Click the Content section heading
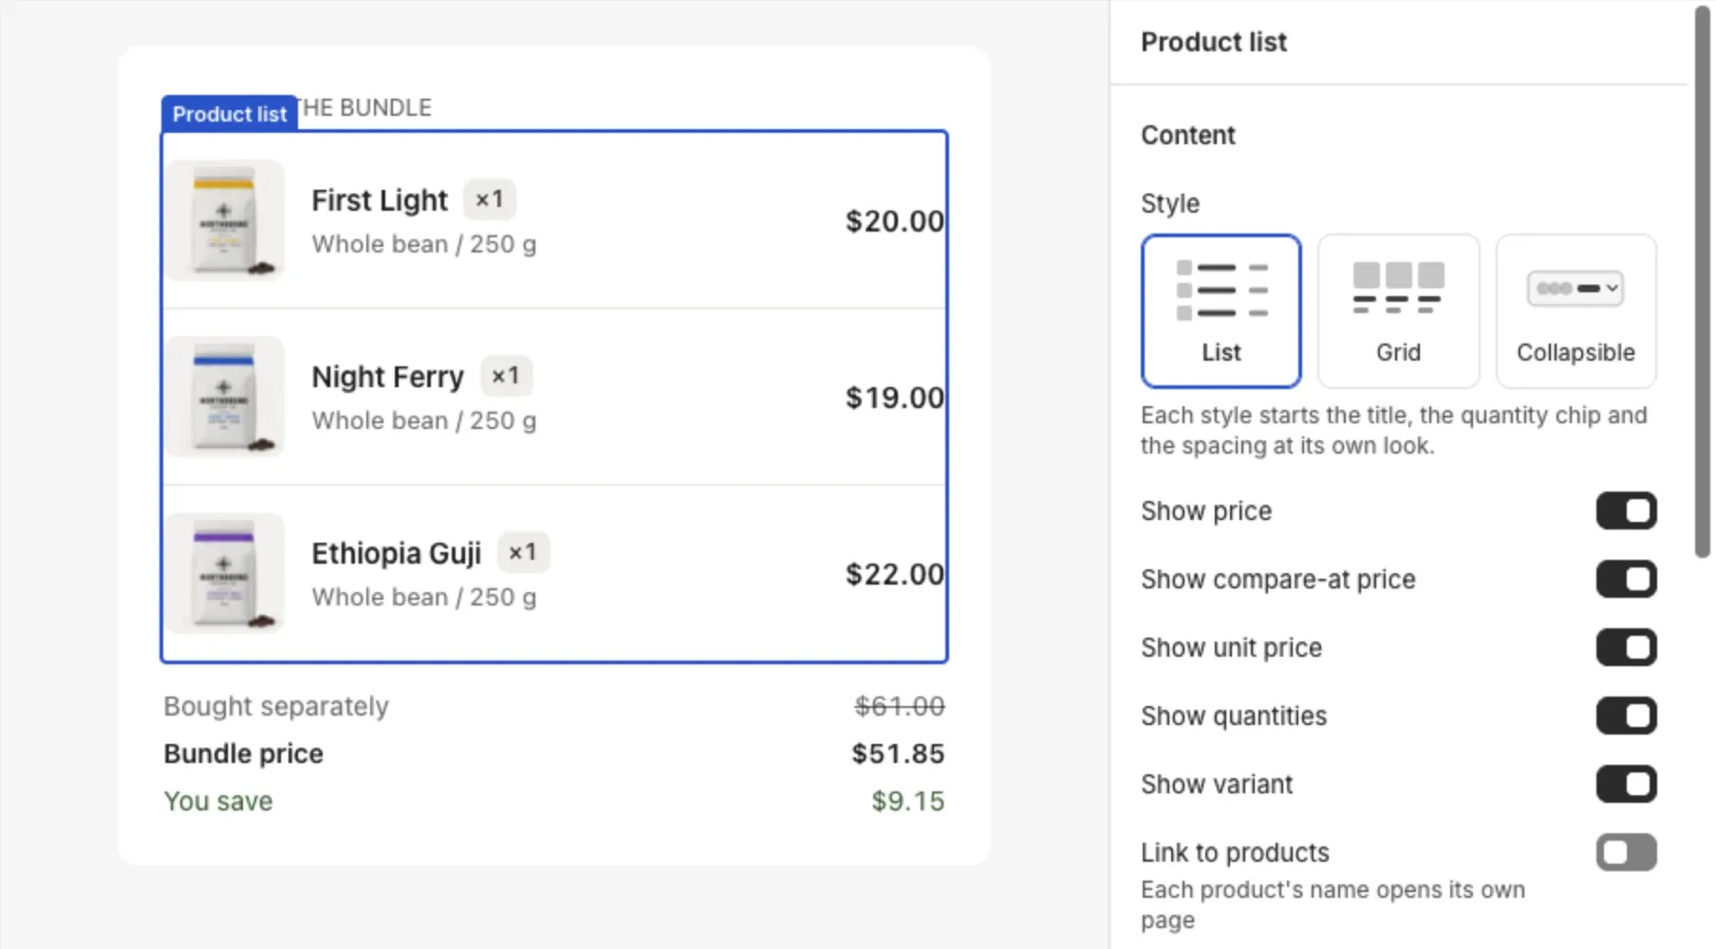This screenshot has height=949, width=1716. pos(1187,135)
